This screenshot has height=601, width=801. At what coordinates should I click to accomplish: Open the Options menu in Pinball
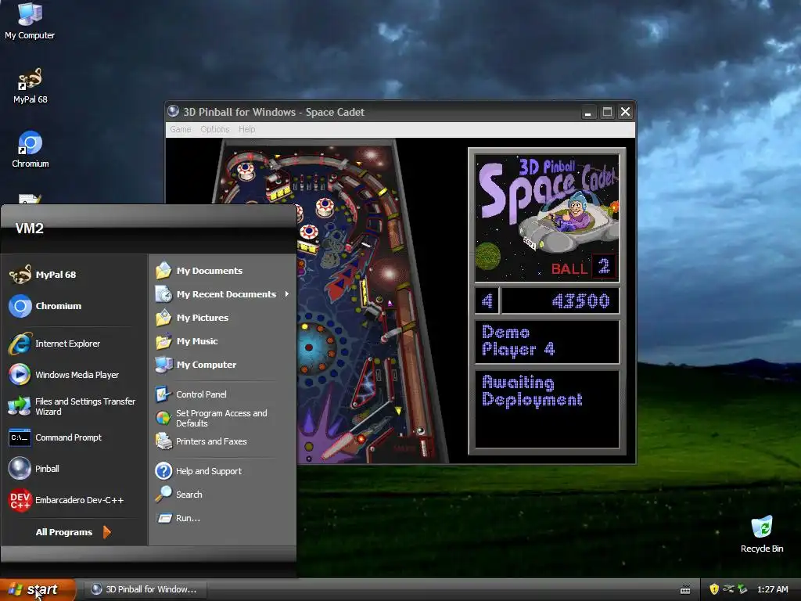tap(214, 129)
